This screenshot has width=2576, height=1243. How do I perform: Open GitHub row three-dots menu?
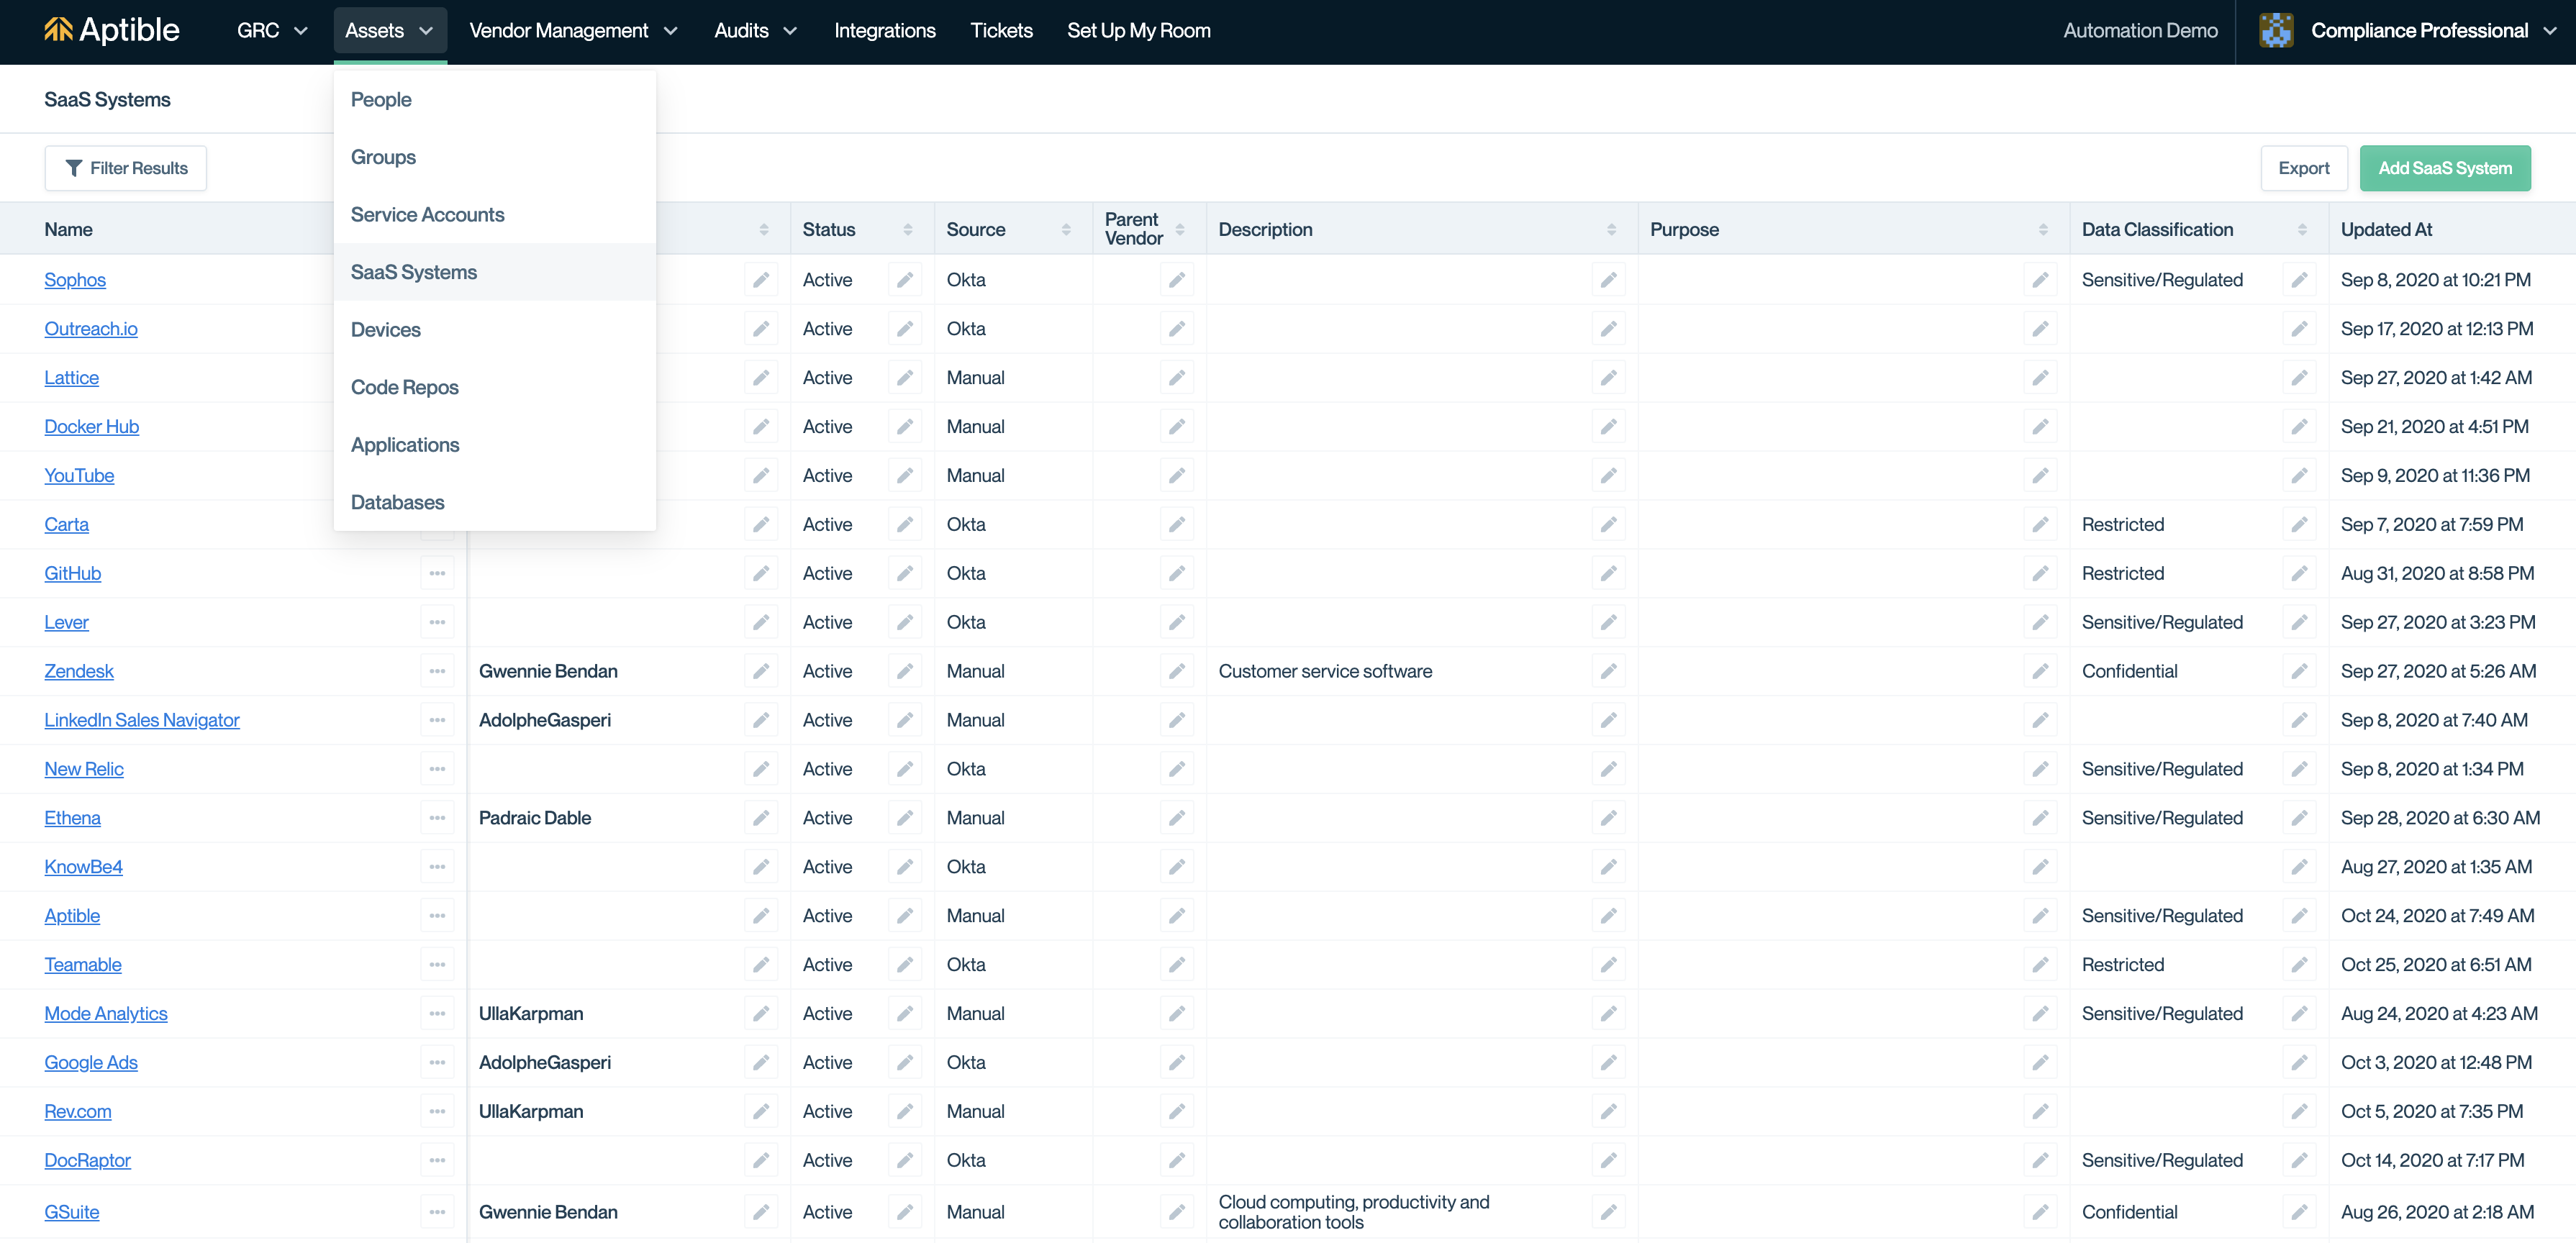[437, 573]
